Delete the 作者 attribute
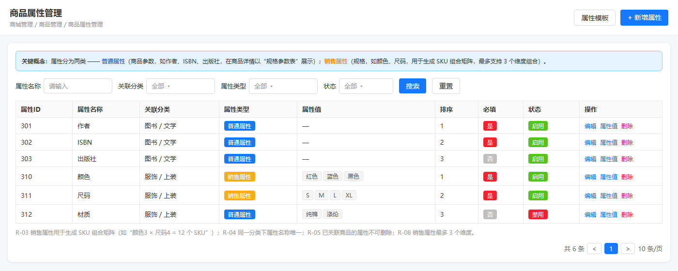Image resolution: width=678 pixels, height=271 pixels. (627, 126)
